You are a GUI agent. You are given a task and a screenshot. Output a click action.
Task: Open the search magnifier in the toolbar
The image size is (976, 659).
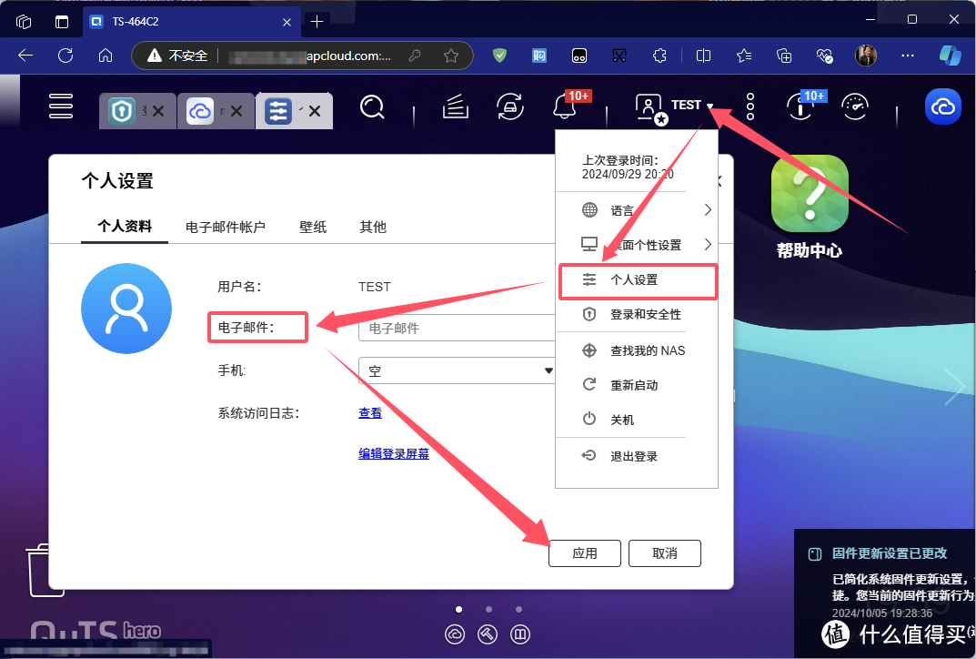(x=372, y=106)
